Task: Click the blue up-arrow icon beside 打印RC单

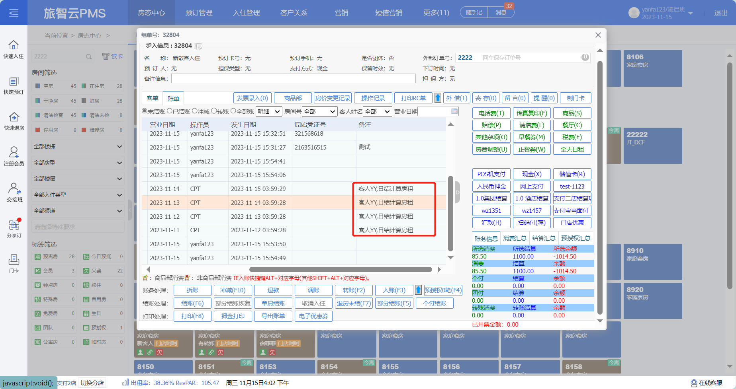Action: (438, 98)
